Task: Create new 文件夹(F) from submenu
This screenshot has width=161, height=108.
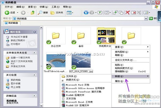Action: pyautogui.click(x=86, y=76)
